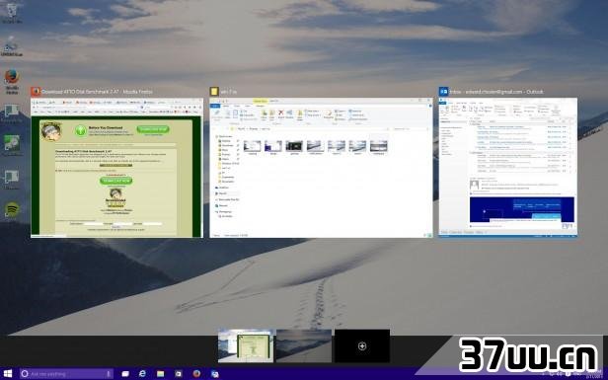Click the folder icon beside the Explorer title
This screenshot has width=608, height=380.
click(214, 92)
